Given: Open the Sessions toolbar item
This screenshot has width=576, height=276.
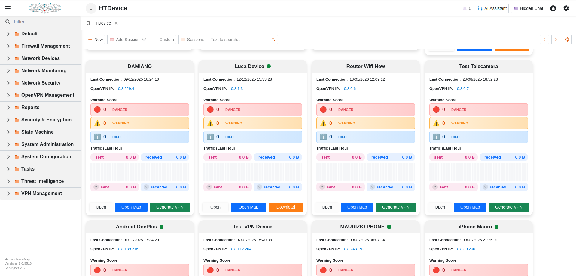Looking at the screenshot, I should pos(192,40).
